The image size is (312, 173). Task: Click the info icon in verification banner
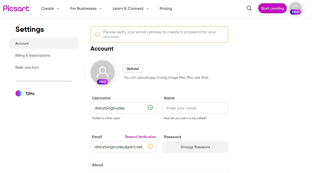pyautogui.click(x=98, y=34)
